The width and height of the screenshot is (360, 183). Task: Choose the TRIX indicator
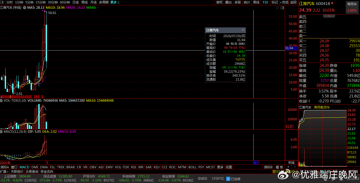pyautogui.click(x=61, y=167)
